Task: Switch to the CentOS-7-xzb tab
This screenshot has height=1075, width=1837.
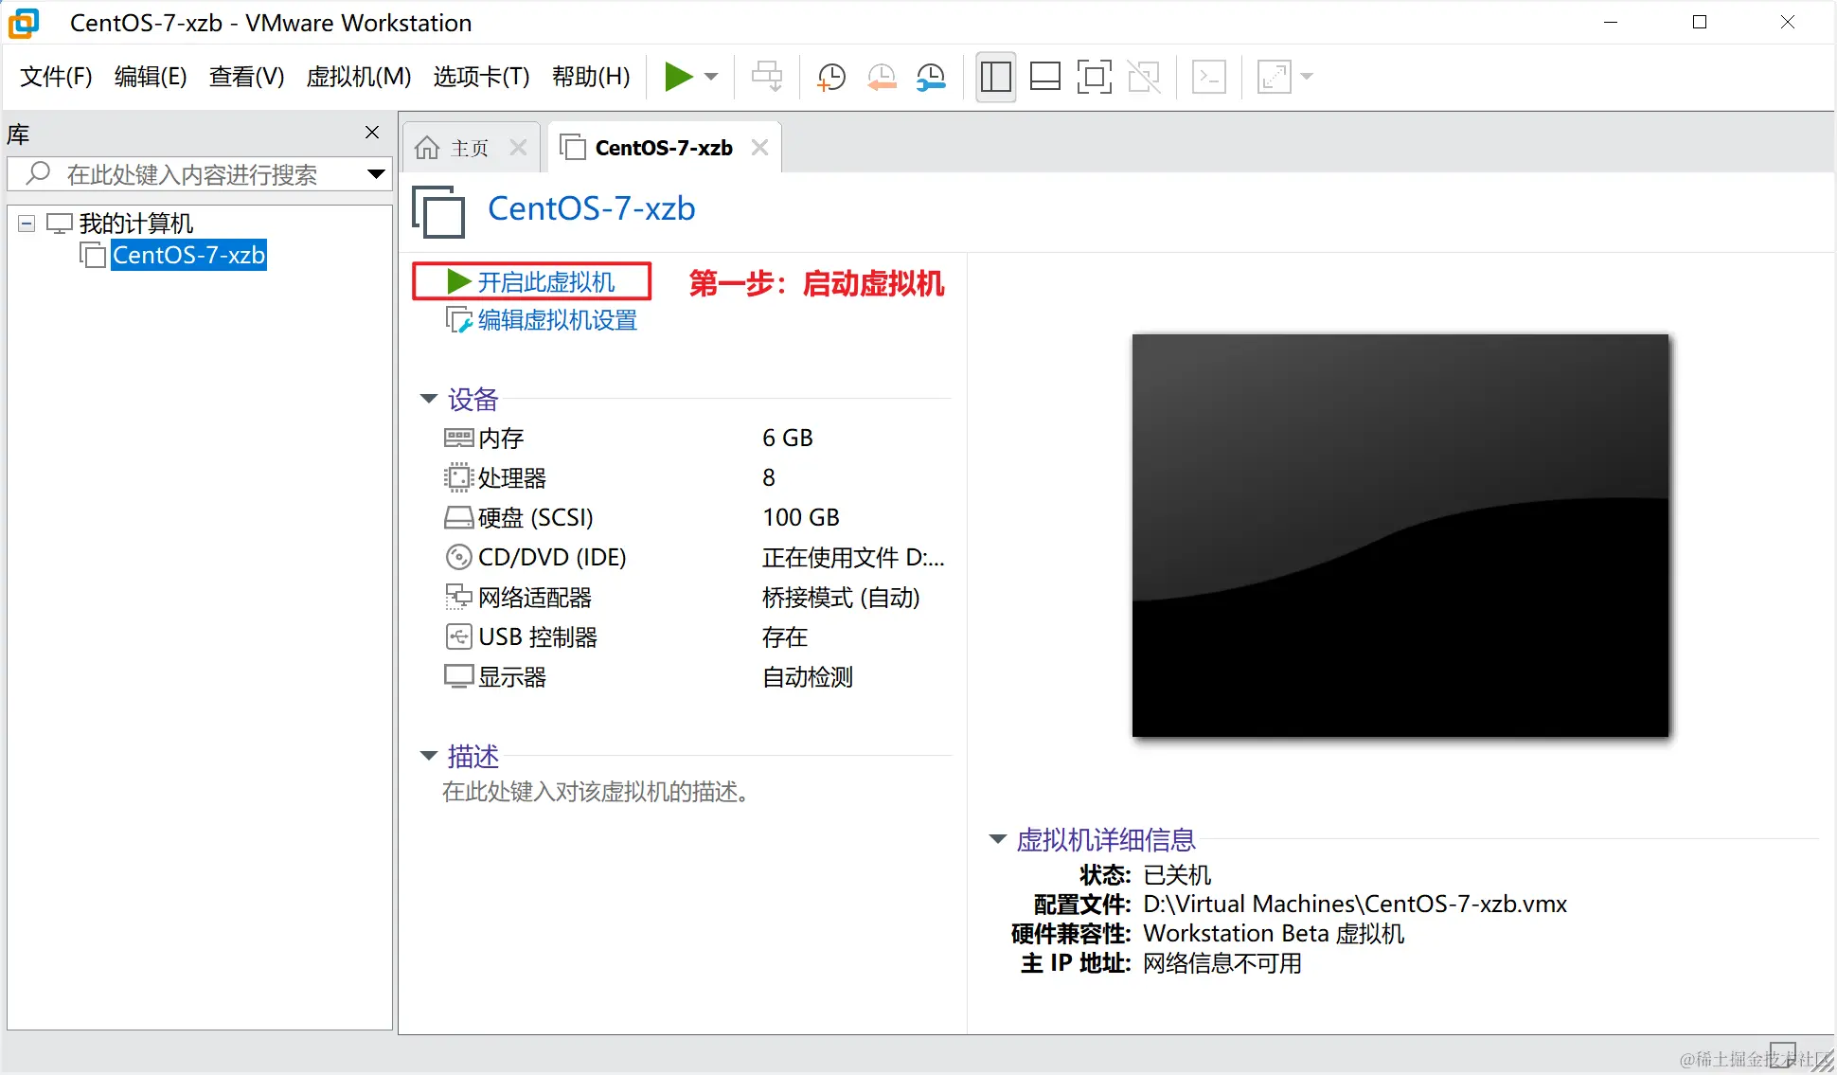Action: point(664,148)
